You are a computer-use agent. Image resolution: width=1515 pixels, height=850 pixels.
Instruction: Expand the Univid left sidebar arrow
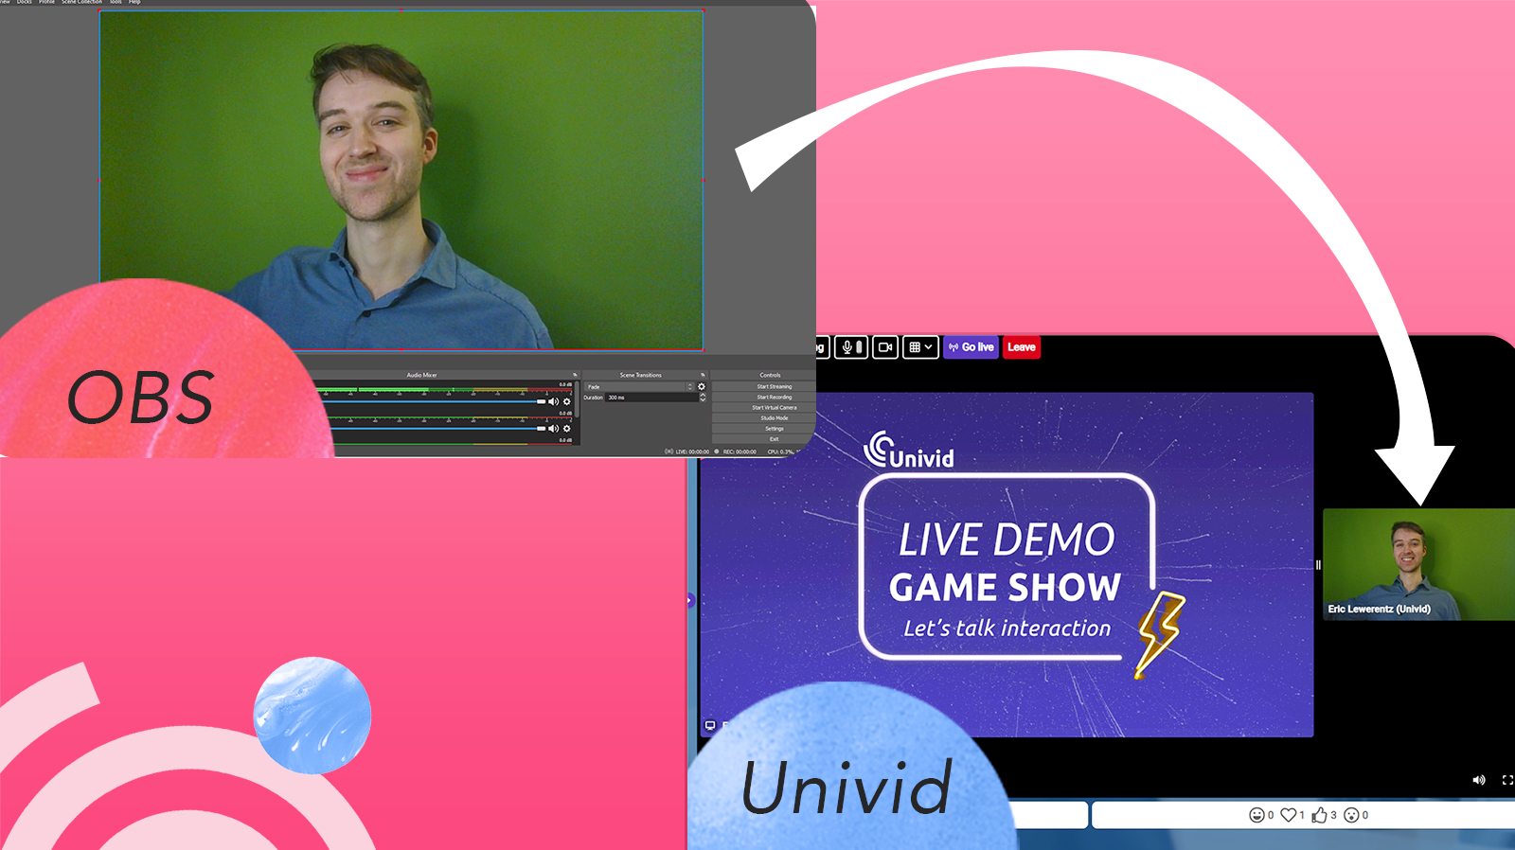tap(690, 600)
